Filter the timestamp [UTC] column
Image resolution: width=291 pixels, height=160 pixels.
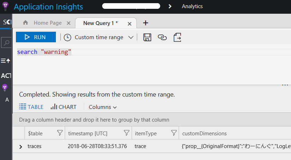pos(126,133)
